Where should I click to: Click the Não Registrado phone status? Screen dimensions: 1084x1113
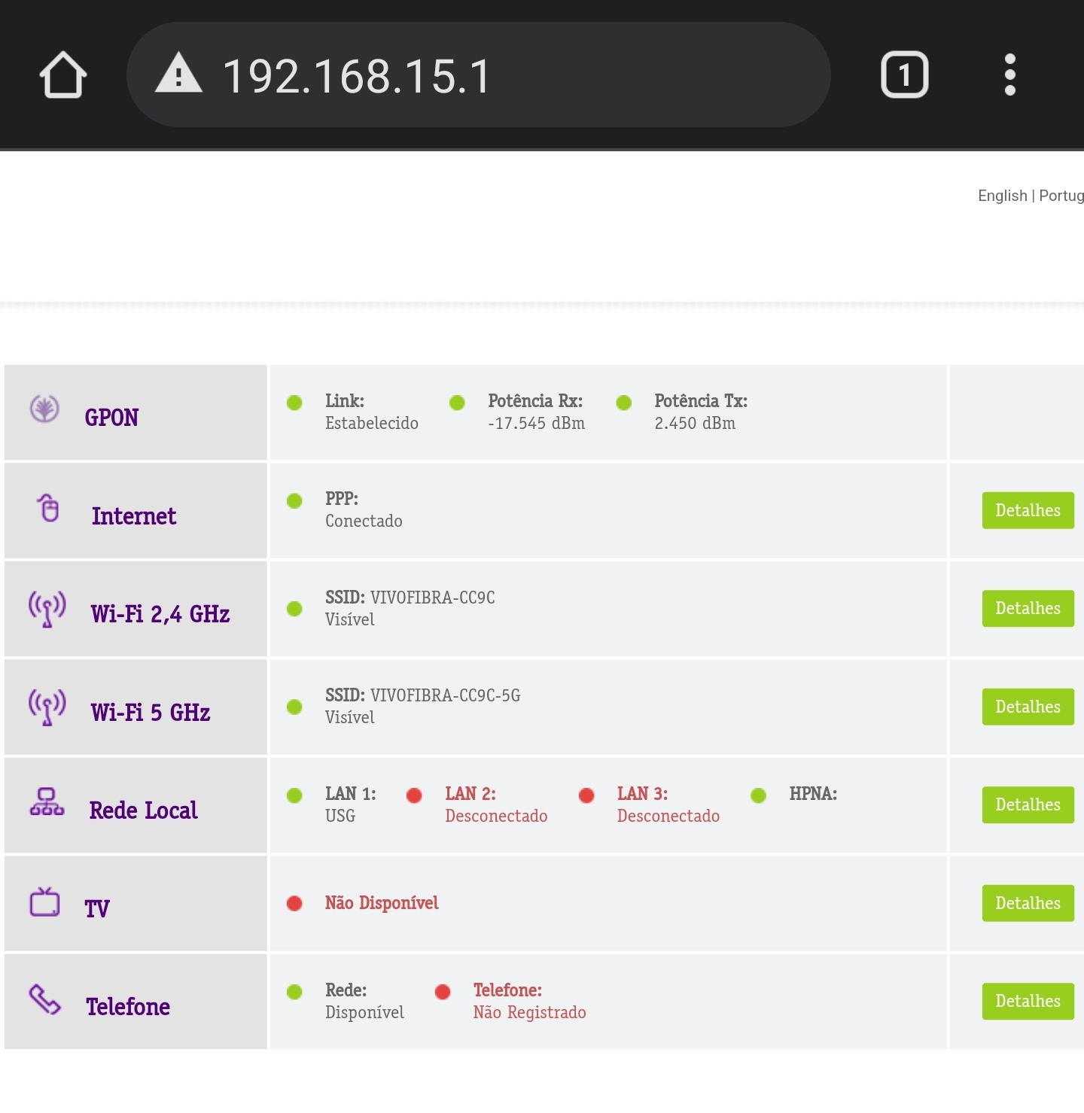click(530, 1013)
